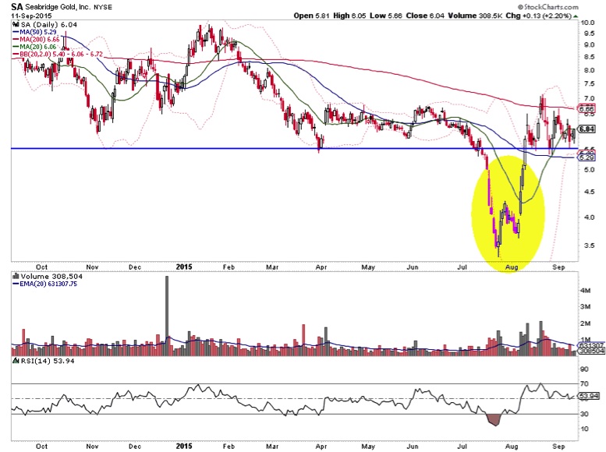Click the 'Open 5.81' value
The height and width of the screenshot is (452, 606).
pos(311,16)
